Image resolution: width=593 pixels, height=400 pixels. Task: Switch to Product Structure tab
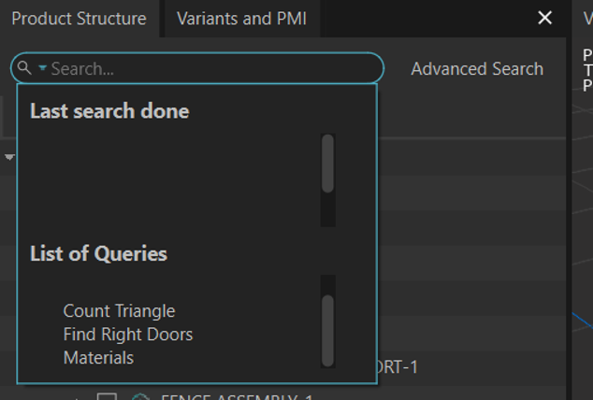[79, 19]
